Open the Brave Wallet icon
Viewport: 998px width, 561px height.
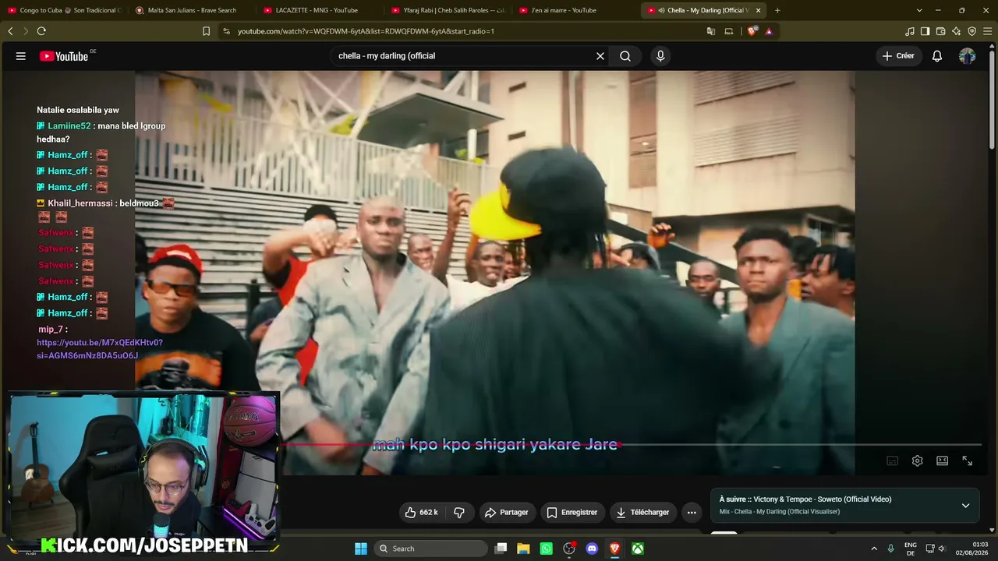940,31
